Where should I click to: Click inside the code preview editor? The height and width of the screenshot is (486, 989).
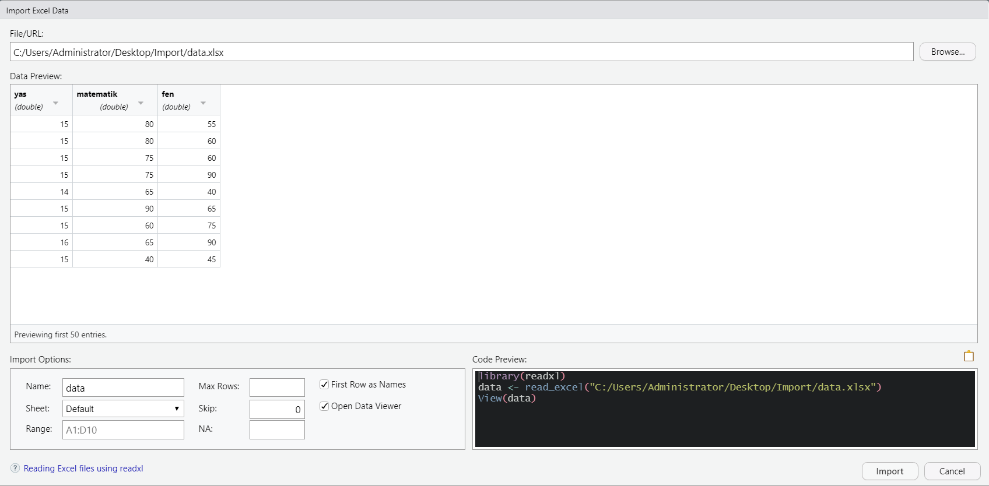(x=725, y=409)
